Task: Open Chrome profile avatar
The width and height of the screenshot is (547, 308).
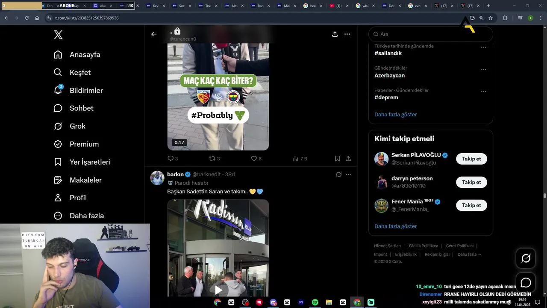Action: [x=530, y=18]
